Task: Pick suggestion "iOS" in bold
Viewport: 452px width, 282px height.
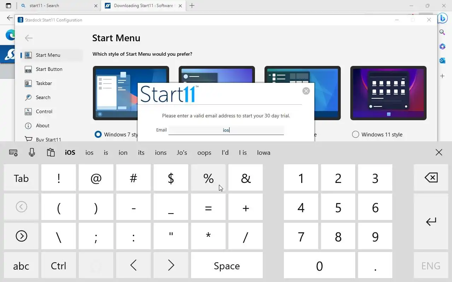Action: [x=70, y=153]
